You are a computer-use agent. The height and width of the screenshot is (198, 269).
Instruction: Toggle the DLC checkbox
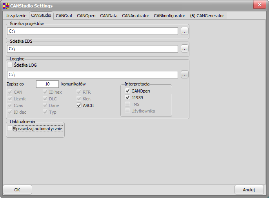pos(45,99)
